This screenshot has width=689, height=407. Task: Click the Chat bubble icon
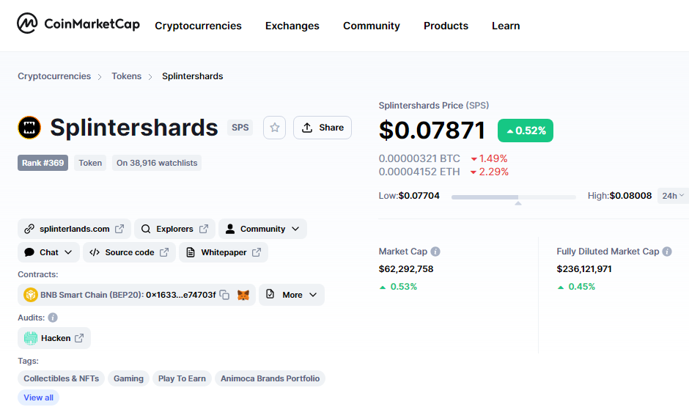[x=29, y=252]
